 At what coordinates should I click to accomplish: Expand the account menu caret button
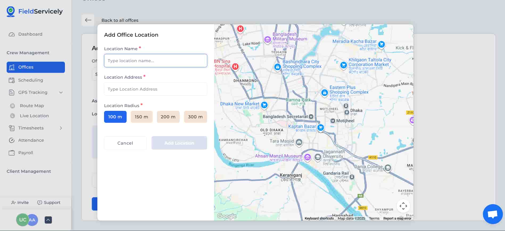pos(48,220)
